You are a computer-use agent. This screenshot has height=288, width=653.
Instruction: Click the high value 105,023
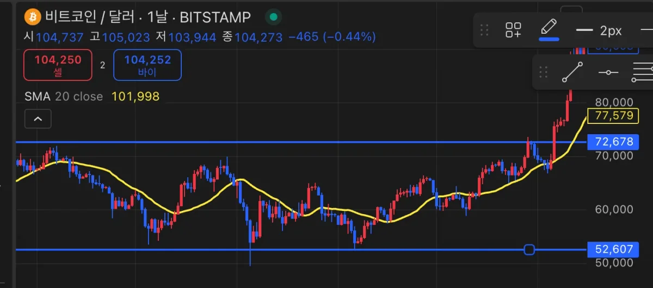pos(125,37)
